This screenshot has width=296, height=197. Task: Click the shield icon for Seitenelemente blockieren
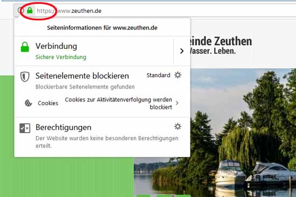[x=25, y=77]
